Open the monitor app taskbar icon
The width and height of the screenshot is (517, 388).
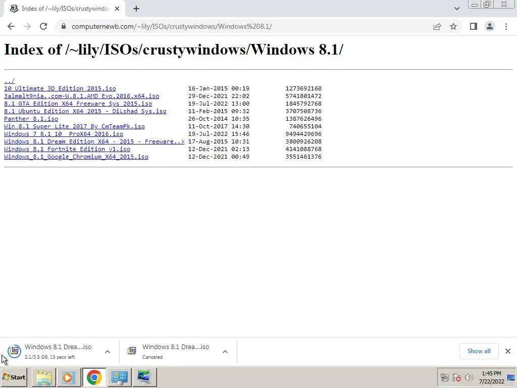pyautogui.click(x=144, y=377)
